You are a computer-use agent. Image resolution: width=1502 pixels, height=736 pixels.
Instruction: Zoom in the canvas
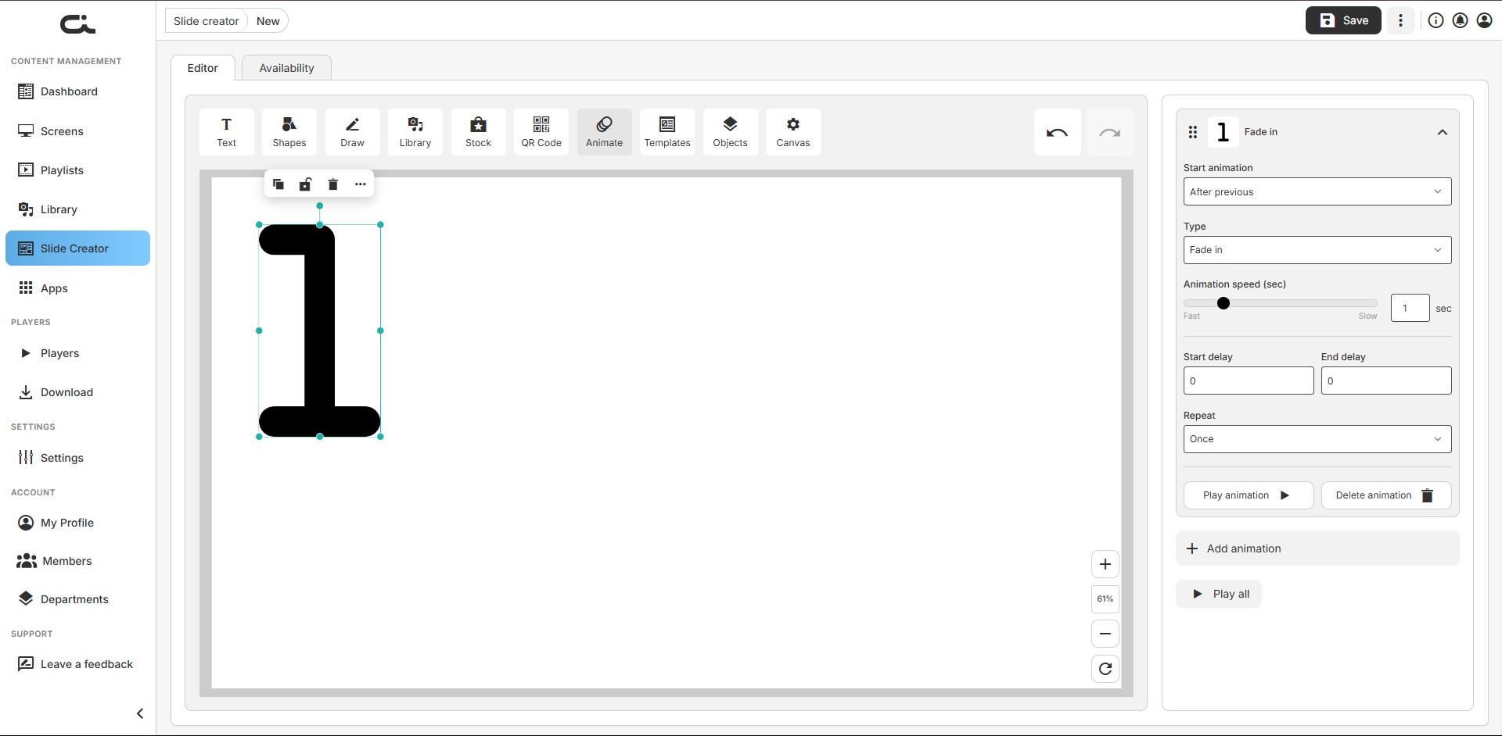(x=1105, y=564)
